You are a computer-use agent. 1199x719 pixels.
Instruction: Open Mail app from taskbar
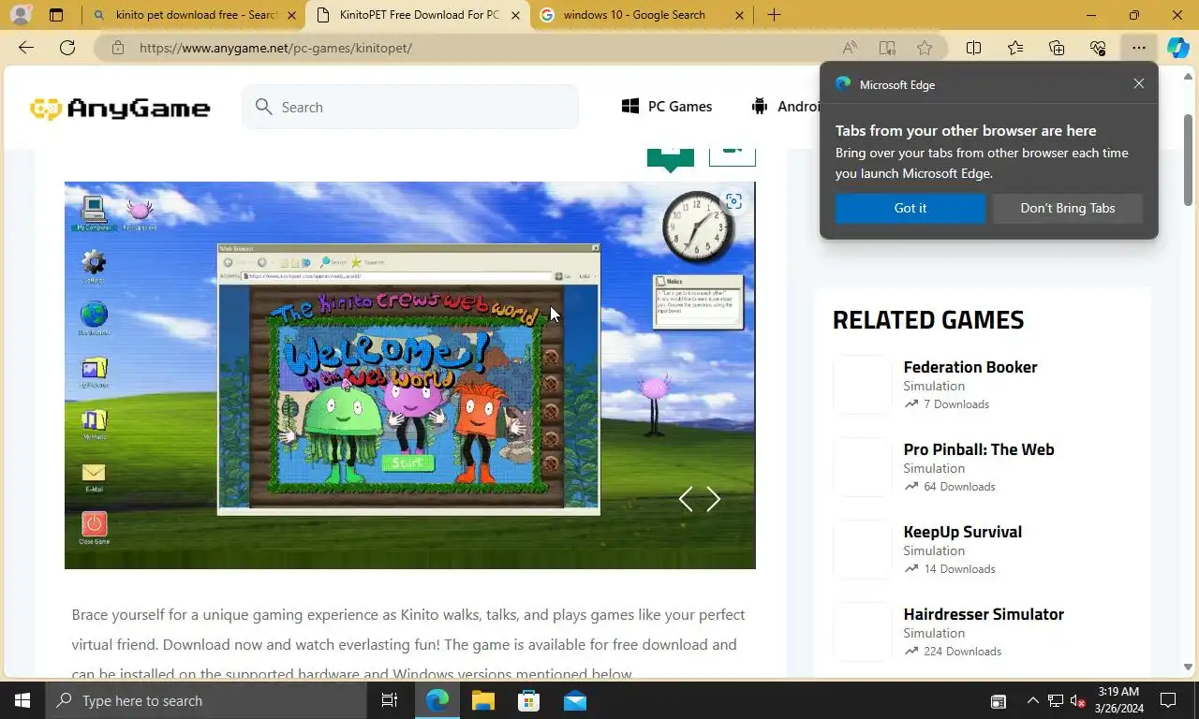click(575, 700)
